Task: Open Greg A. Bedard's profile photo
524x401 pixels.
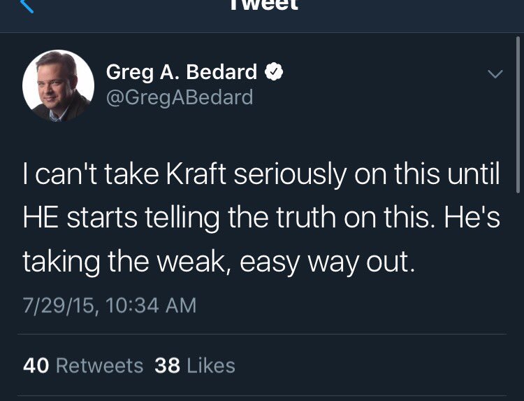Action: point(59,86)
